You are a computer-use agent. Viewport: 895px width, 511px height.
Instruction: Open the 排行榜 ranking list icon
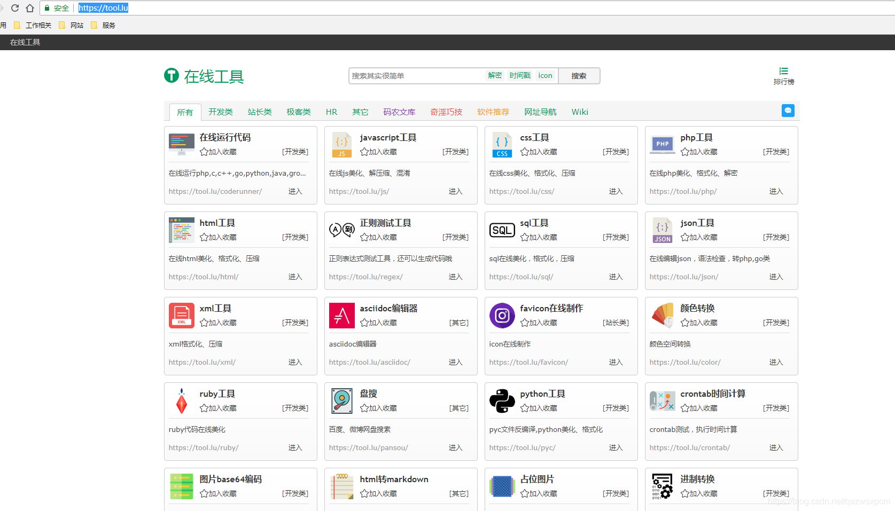click(784, 76)
